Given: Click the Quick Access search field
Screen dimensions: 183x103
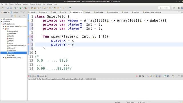Looking at the screenshot, I should (x=164, y=8).
